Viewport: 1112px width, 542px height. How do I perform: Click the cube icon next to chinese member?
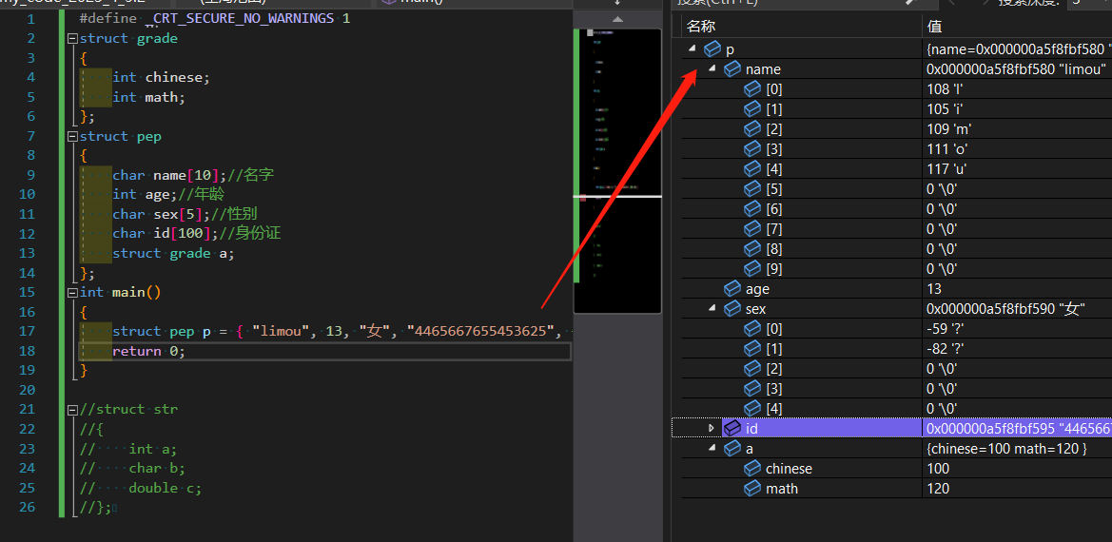point(752,469)
